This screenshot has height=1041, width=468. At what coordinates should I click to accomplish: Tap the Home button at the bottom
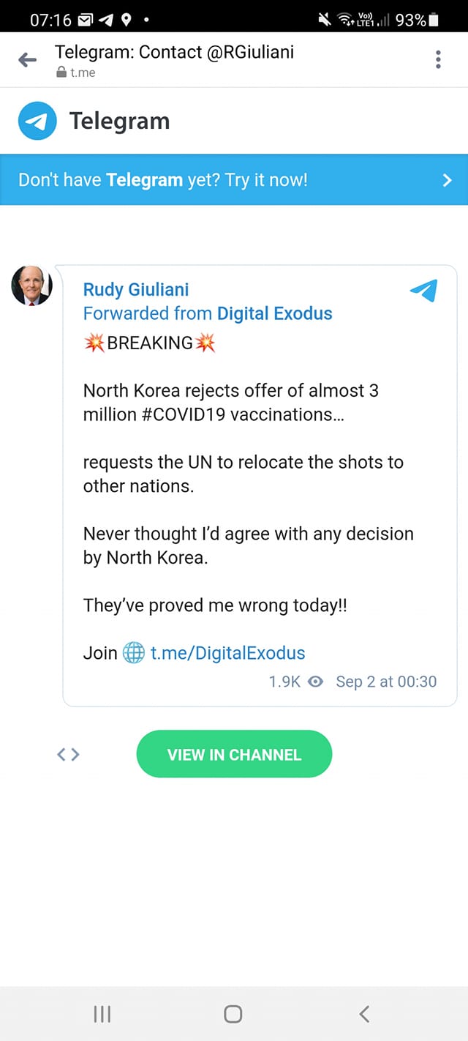(x=233, y=1015)
